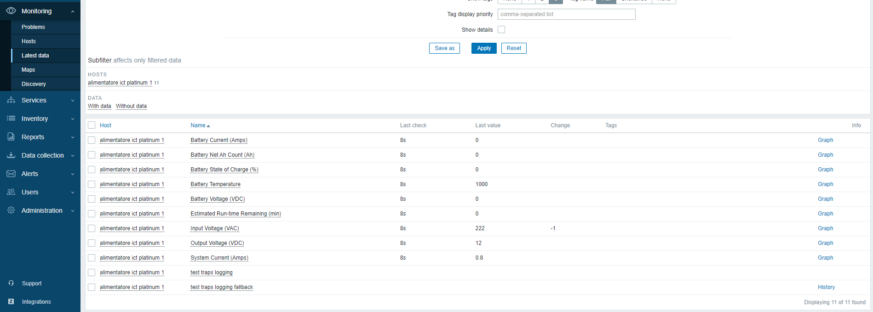The height and width of the screenshot is (312, 873).
Task: Open the Battery Voltage (VDC) item name
Action: [x=218, y=199]
